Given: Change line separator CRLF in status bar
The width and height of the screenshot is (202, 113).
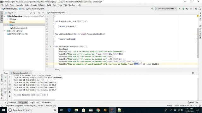Looking at the screenshot, I should point(183,105).
